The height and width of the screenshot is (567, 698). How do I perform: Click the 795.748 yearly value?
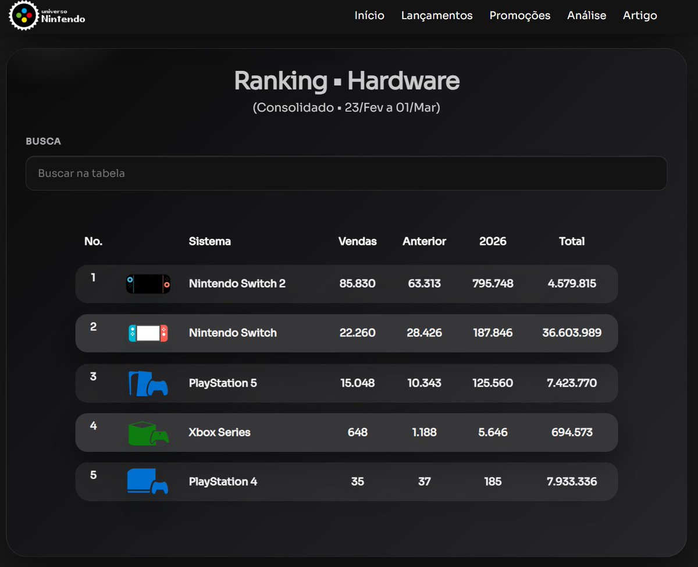click(x=493, y=284)
